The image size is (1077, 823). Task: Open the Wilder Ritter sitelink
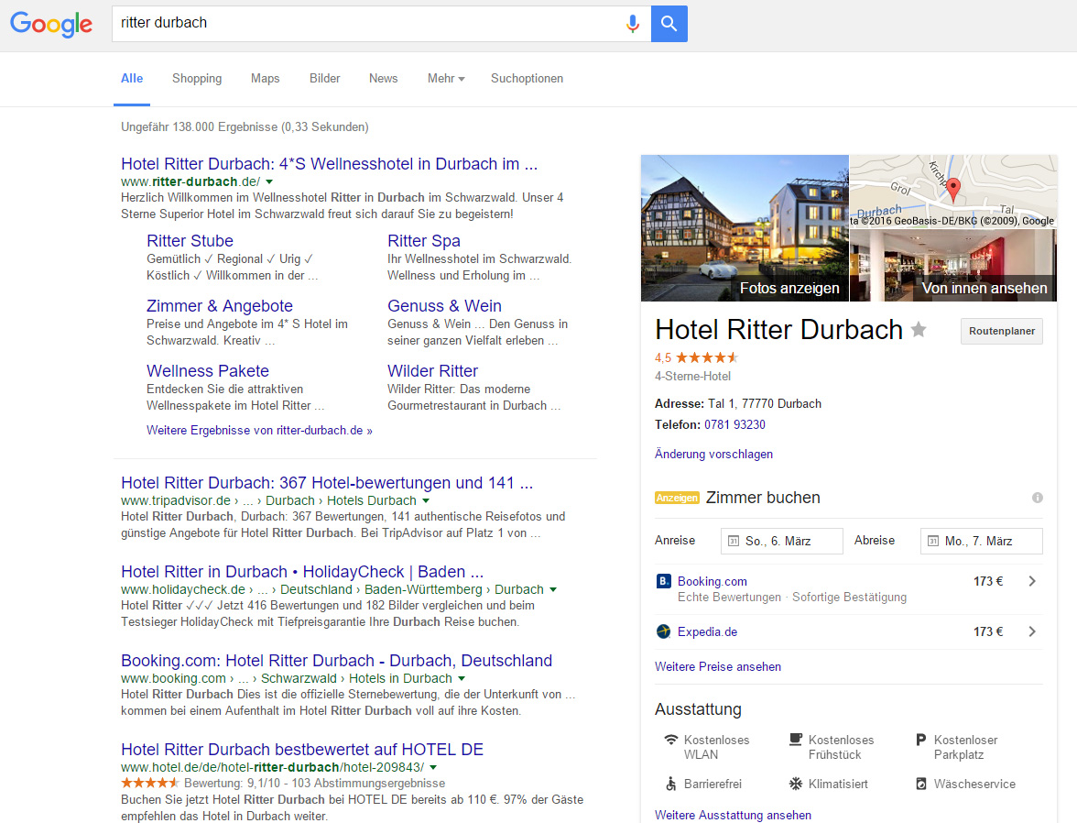pyautogui.click(x=432, y=370)
